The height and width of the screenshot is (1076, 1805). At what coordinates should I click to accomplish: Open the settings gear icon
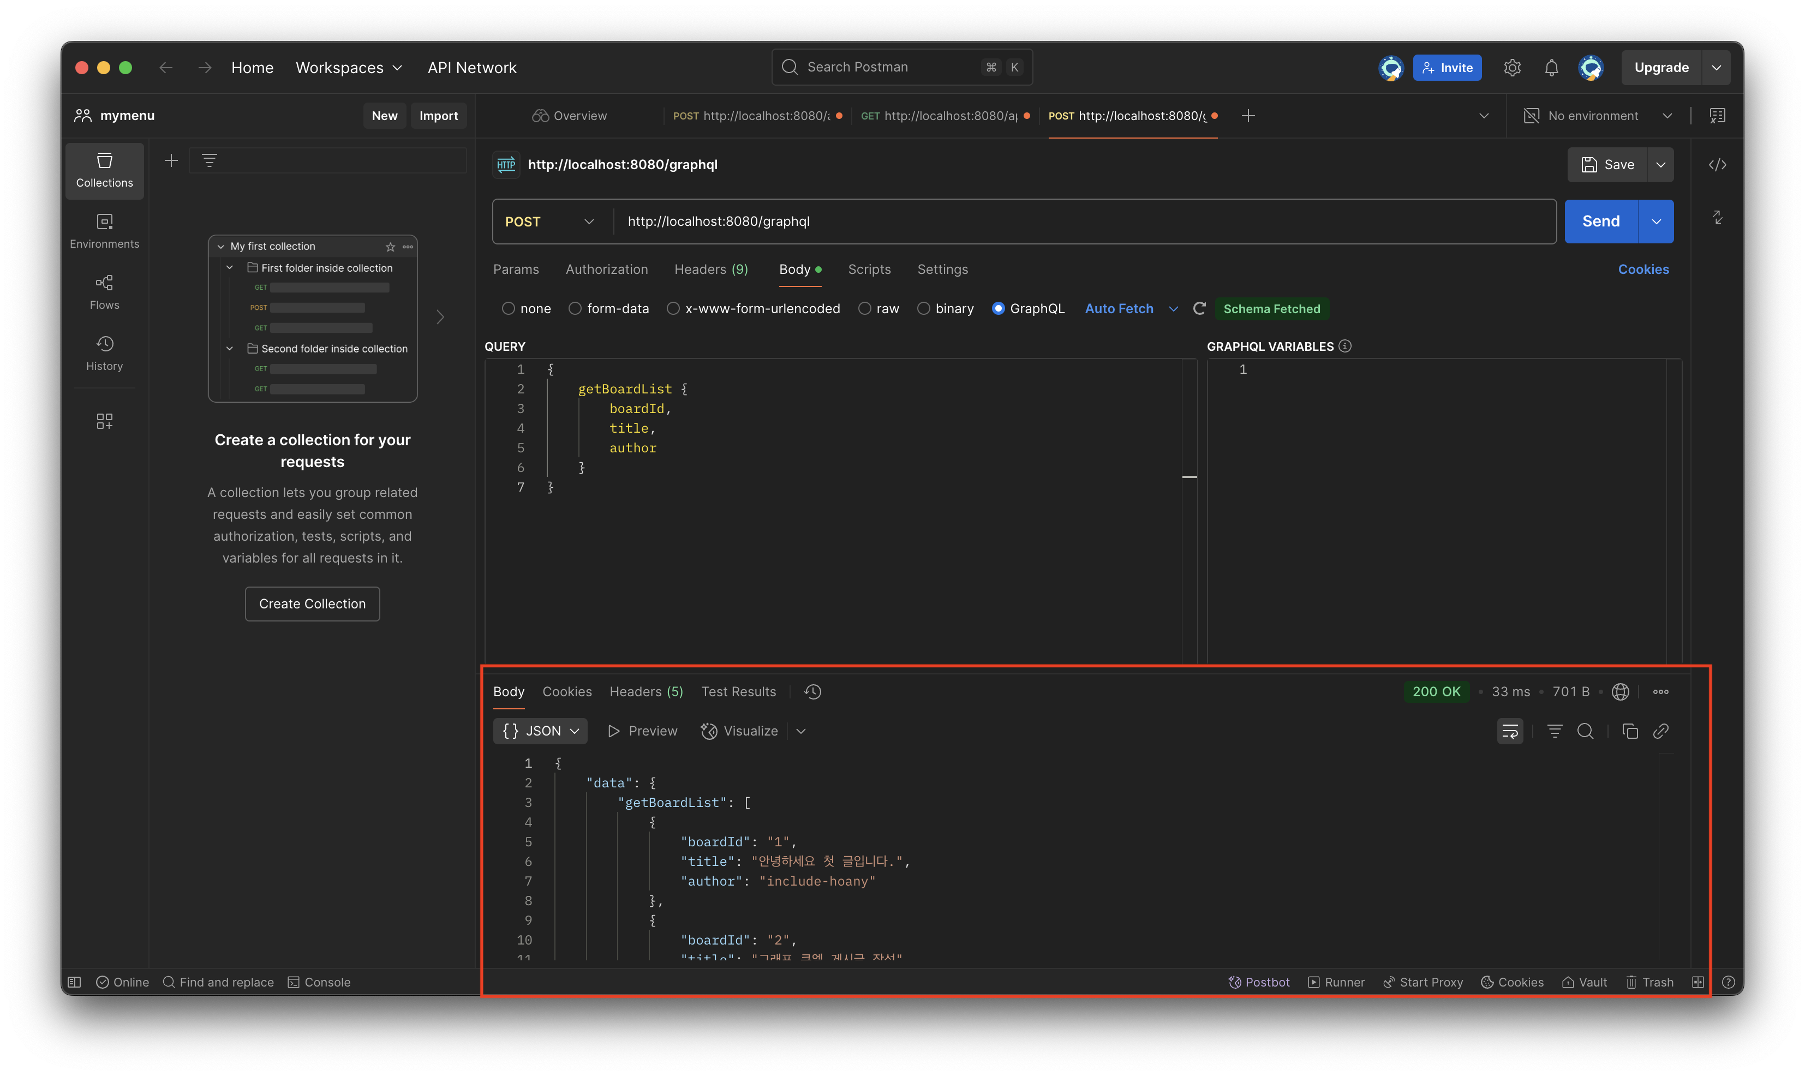[x=1512, y=68]
